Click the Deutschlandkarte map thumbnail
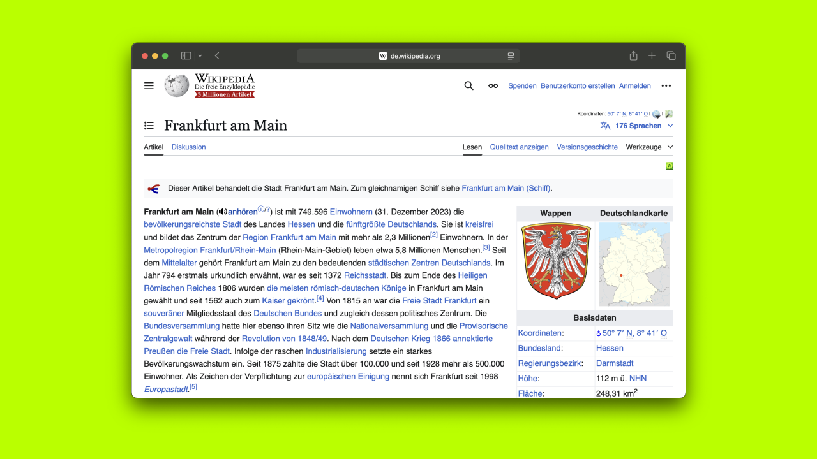The width and height of the screenshot is (817, 459). pyautogui.click(x=634, y=265)
